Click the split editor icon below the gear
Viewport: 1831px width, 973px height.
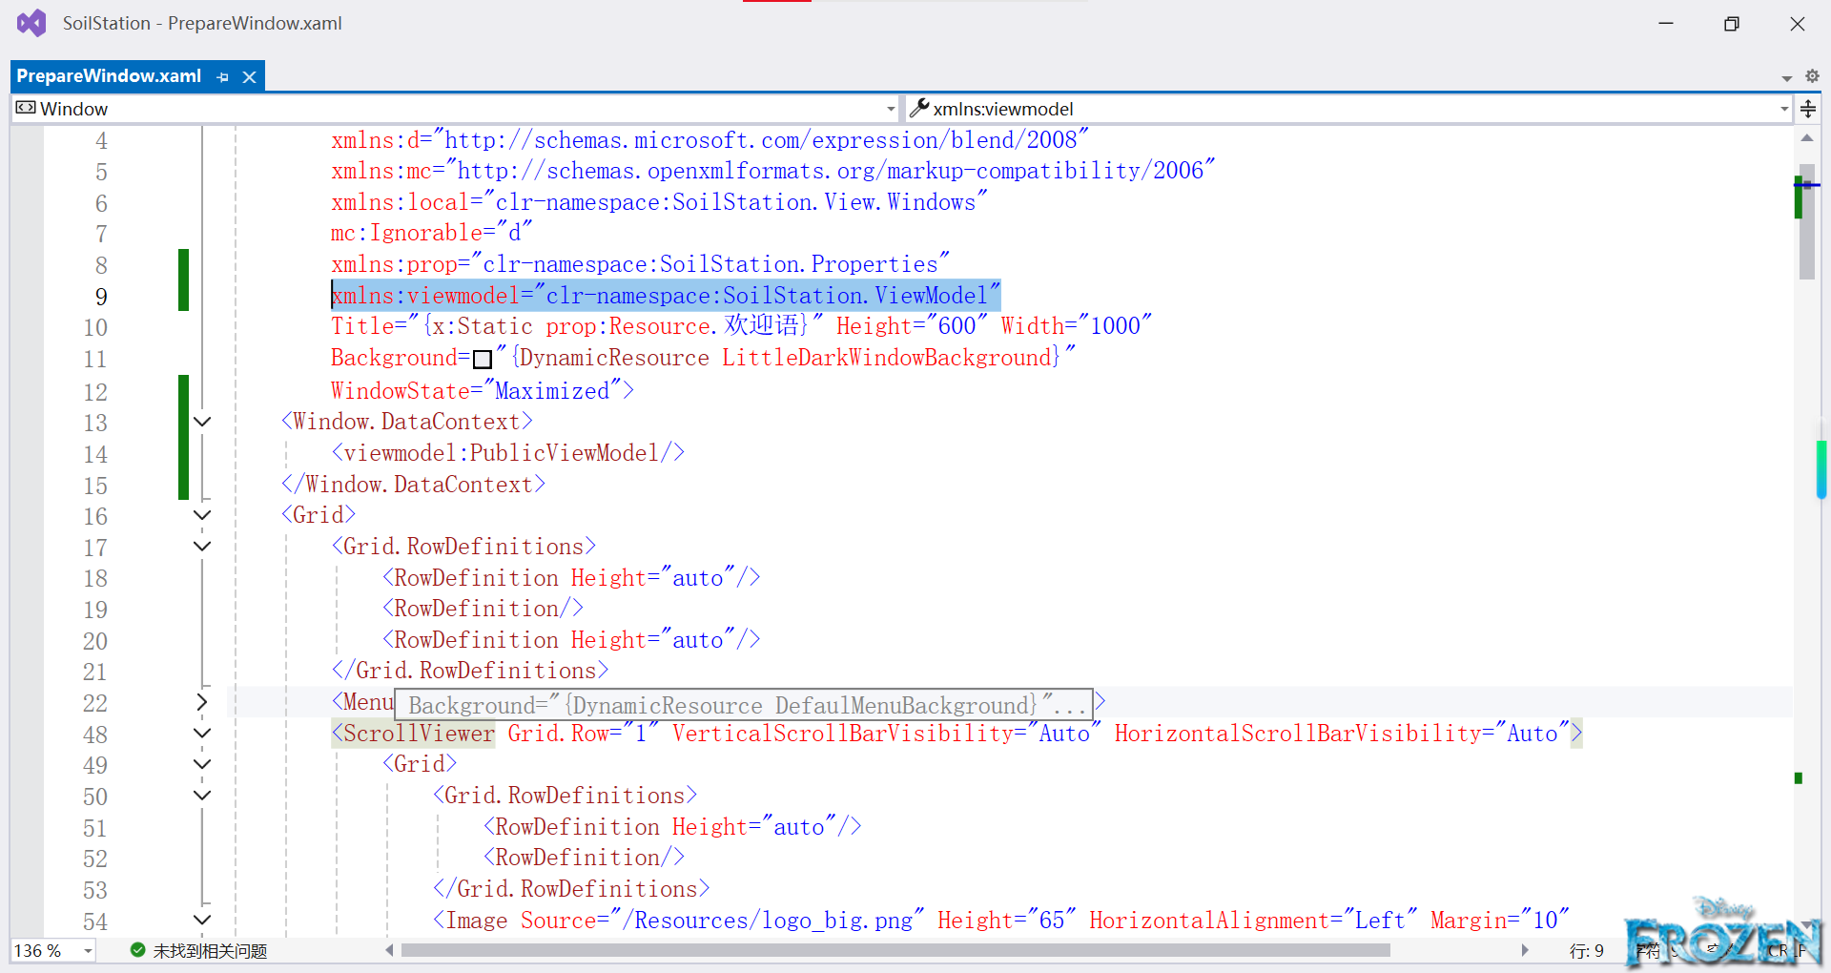tap(1808, 109)
